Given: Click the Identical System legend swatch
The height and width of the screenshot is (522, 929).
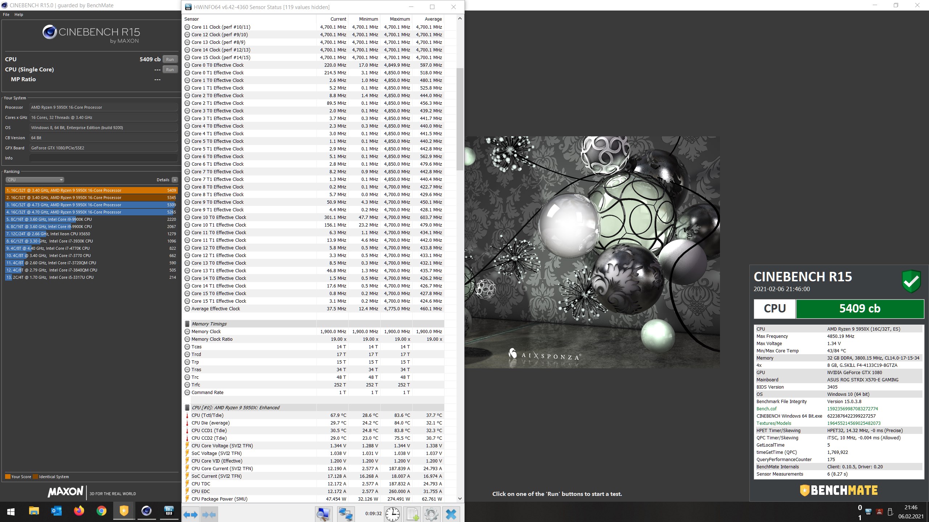Looking at the screenshot, I should click(x=35, y=477).
